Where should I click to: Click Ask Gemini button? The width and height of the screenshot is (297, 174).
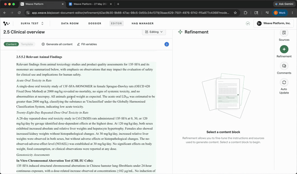(284, 4)
